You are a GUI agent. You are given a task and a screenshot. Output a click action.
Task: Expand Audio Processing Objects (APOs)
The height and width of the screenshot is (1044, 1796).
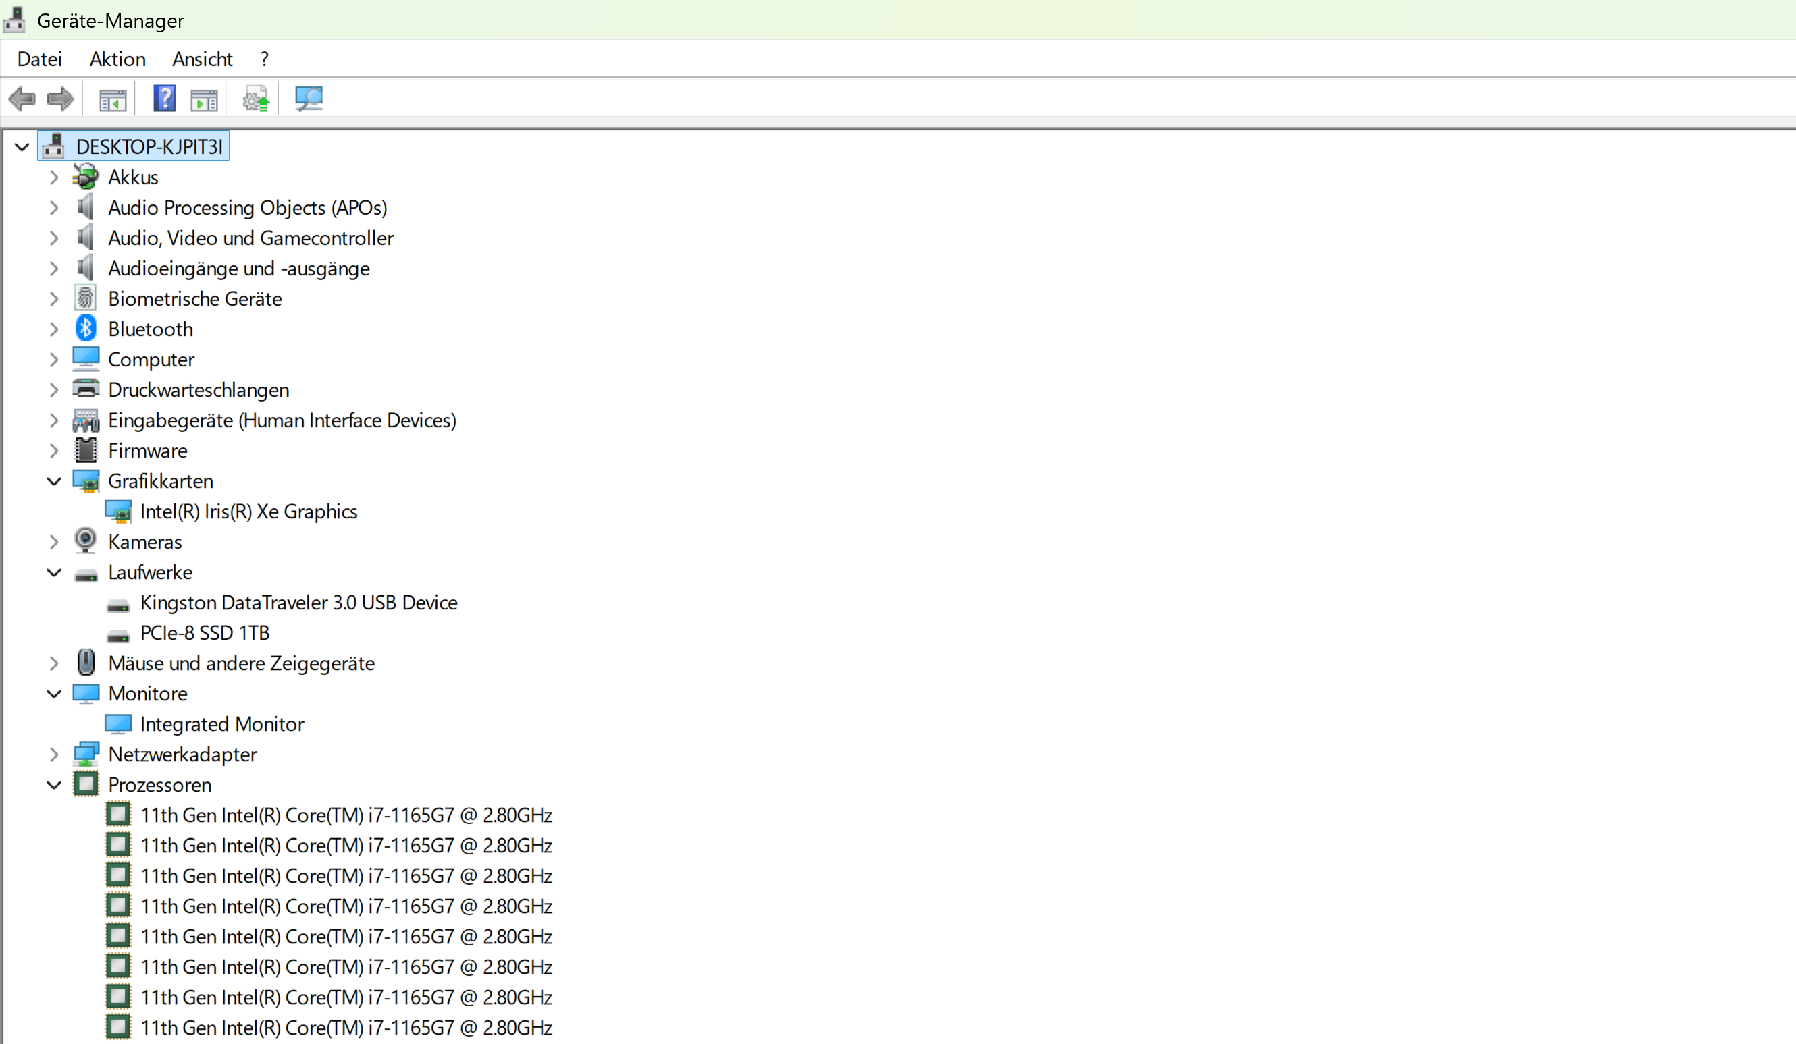pyautogui.click(x=54, y=208)
